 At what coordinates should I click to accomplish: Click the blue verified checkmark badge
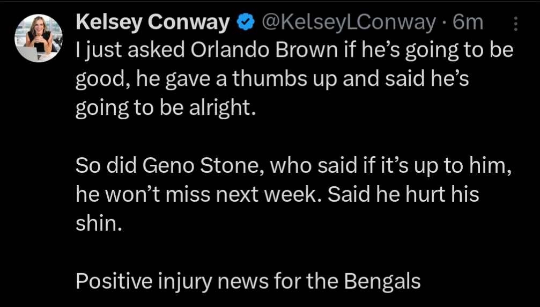click(246, 24)
